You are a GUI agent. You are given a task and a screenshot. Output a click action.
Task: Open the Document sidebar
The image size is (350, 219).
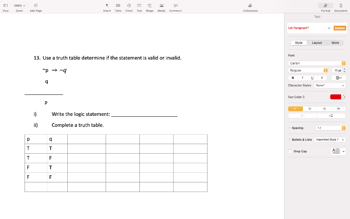(x=340, y=7)
